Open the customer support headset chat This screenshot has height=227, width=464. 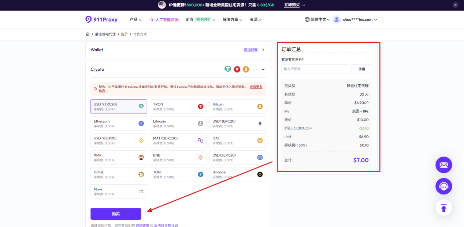[x=443, y=186]
